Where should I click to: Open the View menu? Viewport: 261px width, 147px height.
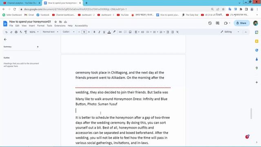coord(24,26)
